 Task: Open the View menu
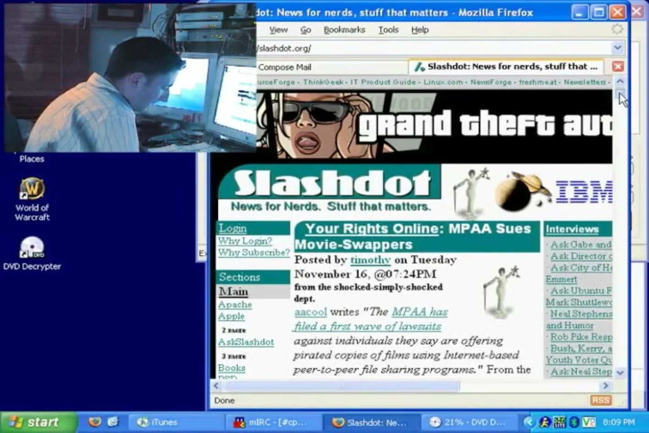click(278, 30)
